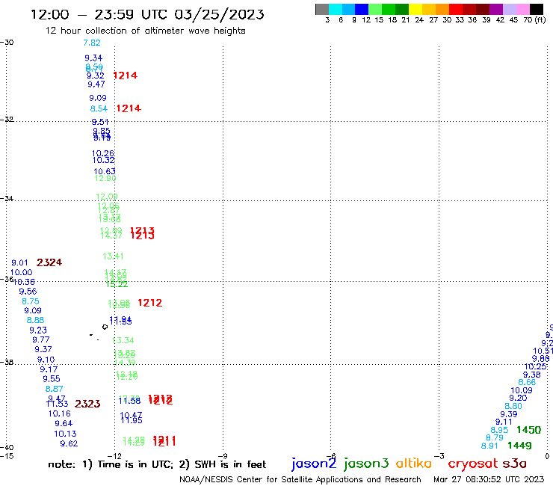This screenshot has height=486, width=553.
Task: Click the light blue value 8.91
Action: [x=489, y=446]
